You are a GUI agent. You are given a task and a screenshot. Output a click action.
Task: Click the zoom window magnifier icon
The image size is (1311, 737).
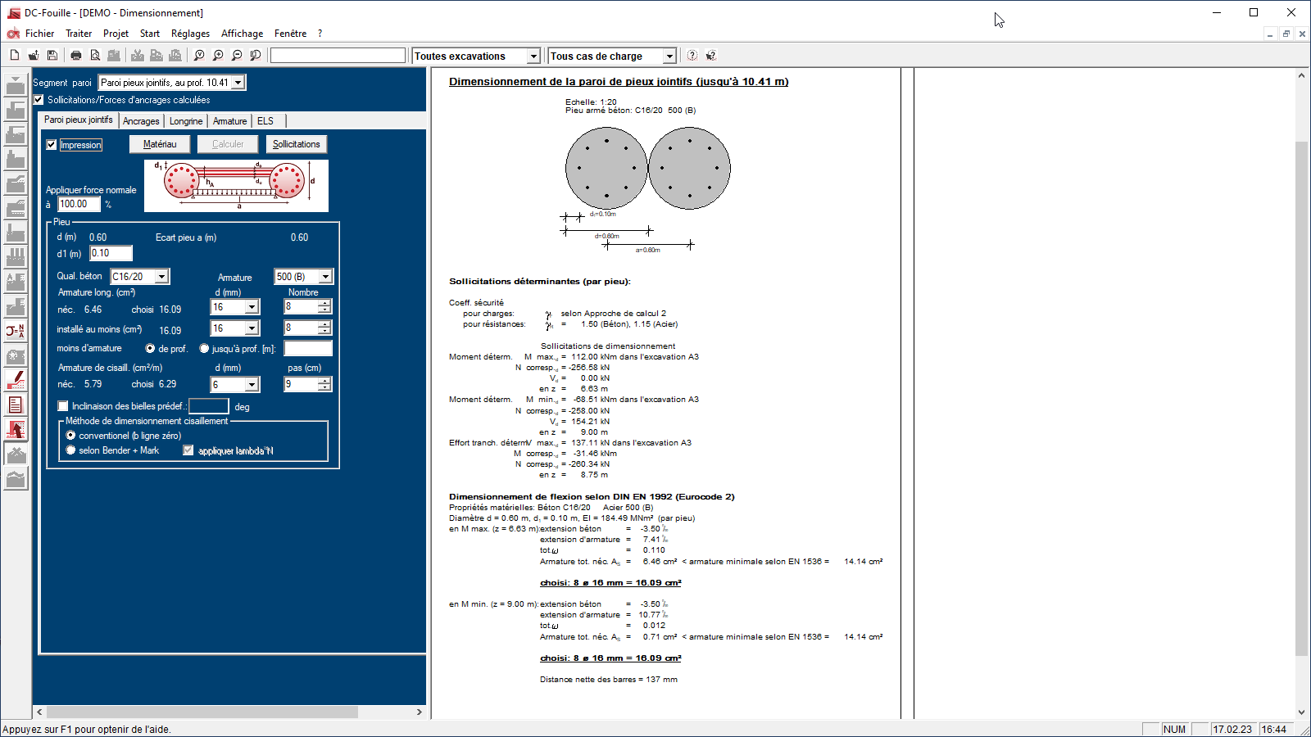coord(256,56)
